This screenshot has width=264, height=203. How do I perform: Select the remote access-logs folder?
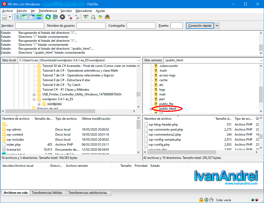point(167,75)
